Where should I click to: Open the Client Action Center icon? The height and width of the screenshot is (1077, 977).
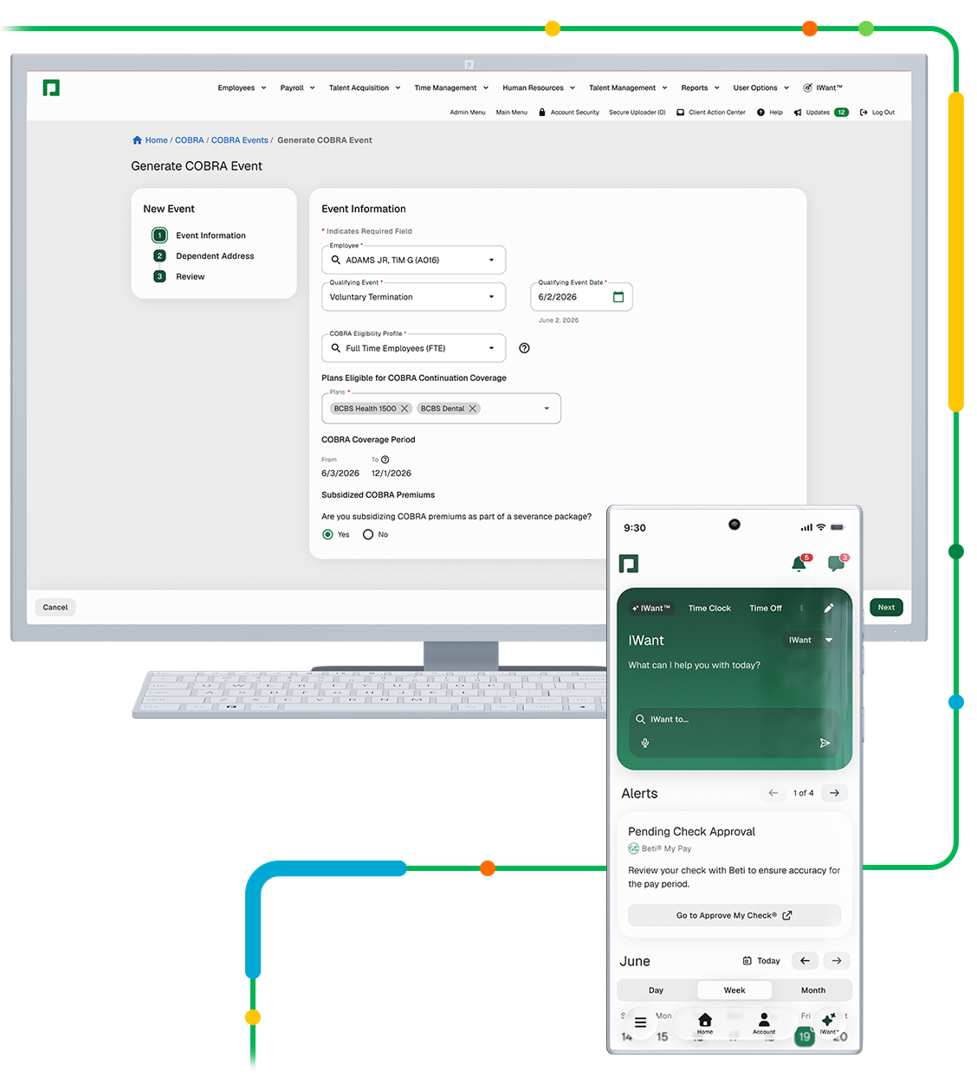681,113
